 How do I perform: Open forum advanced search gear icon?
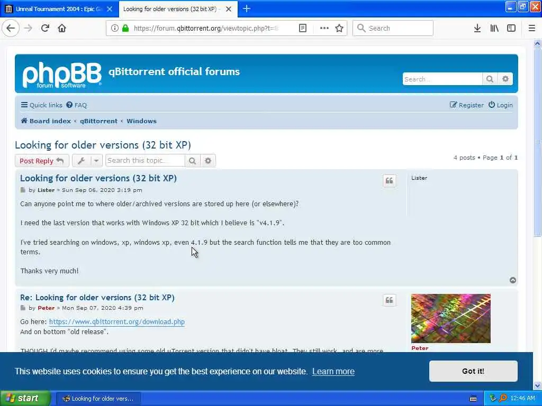pos(505,79)
